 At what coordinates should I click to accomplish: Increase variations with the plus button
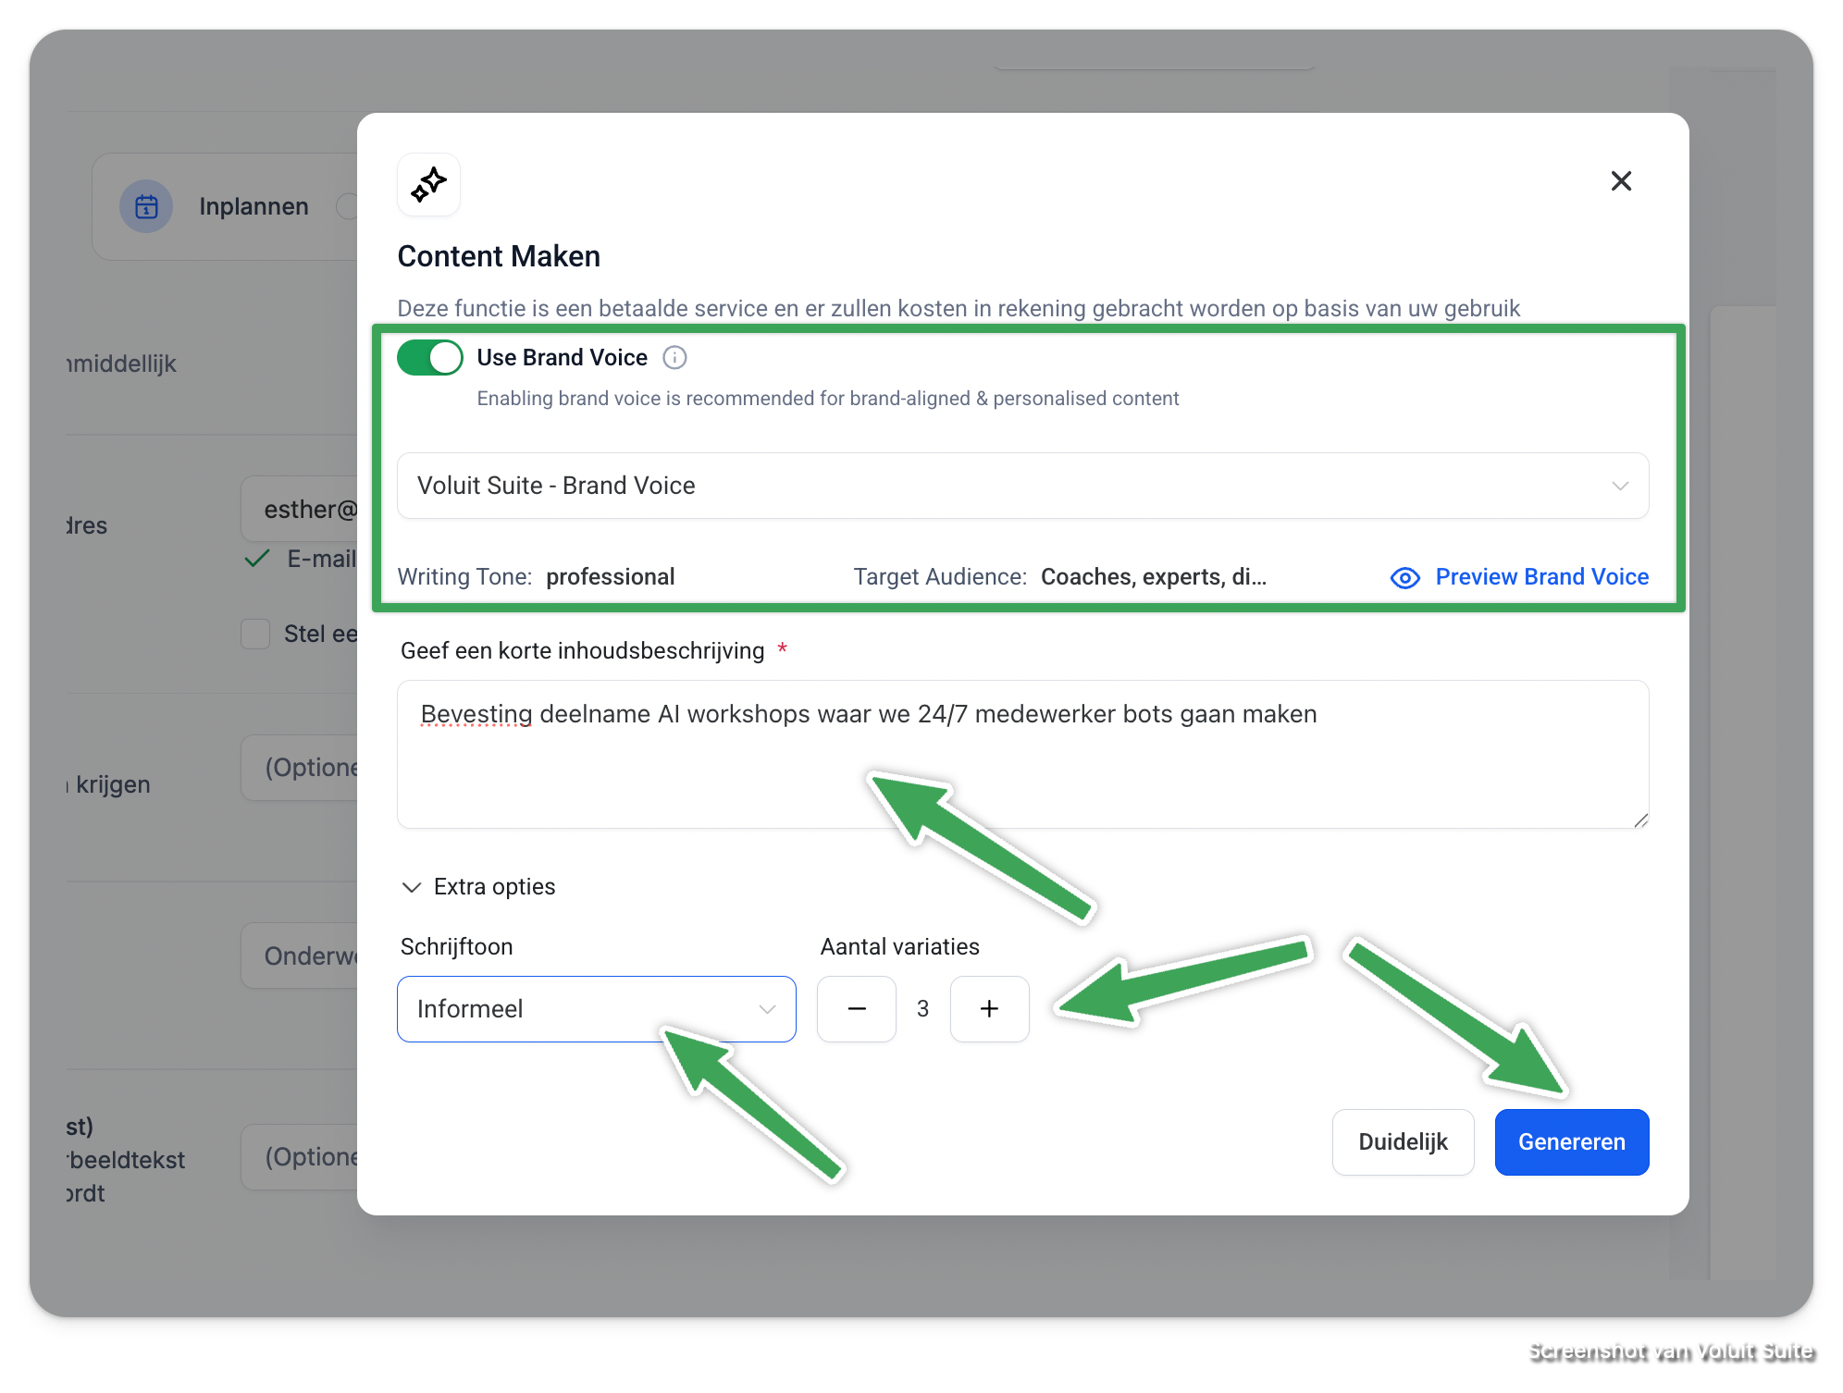[989, 1009]
